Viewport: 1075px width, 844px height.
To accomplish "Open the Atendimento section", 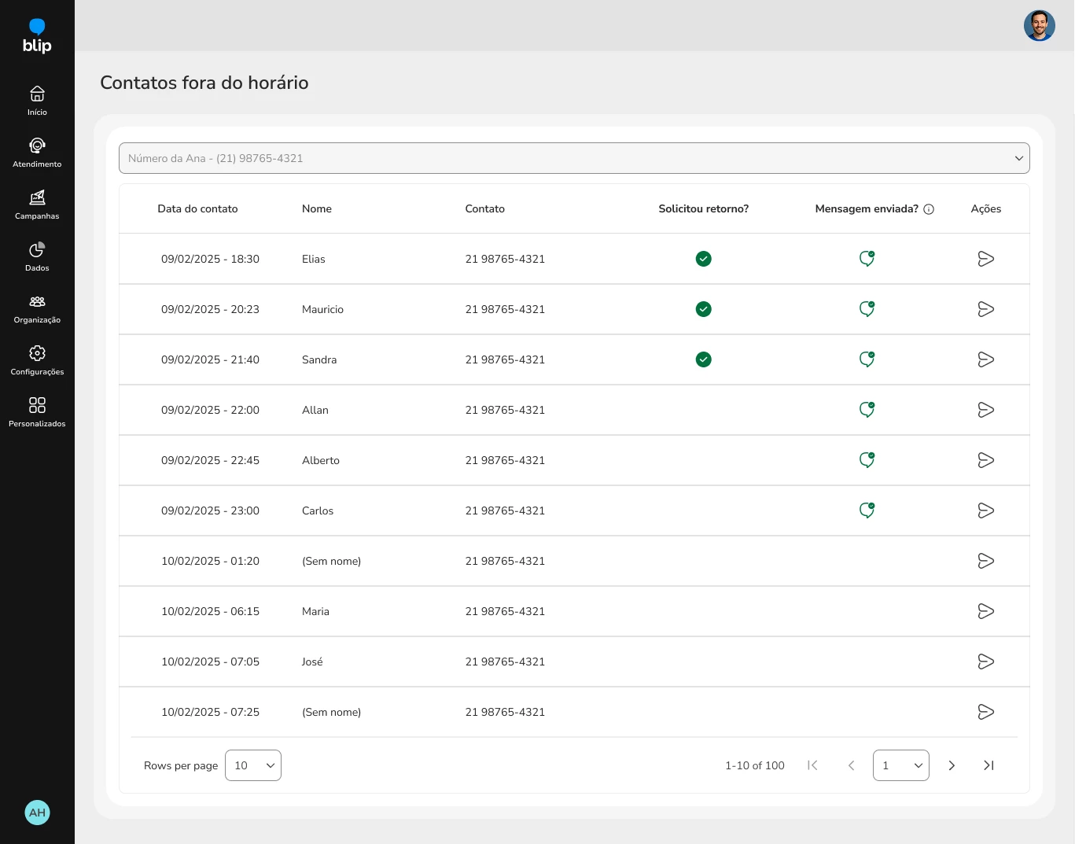I will 37,153.
